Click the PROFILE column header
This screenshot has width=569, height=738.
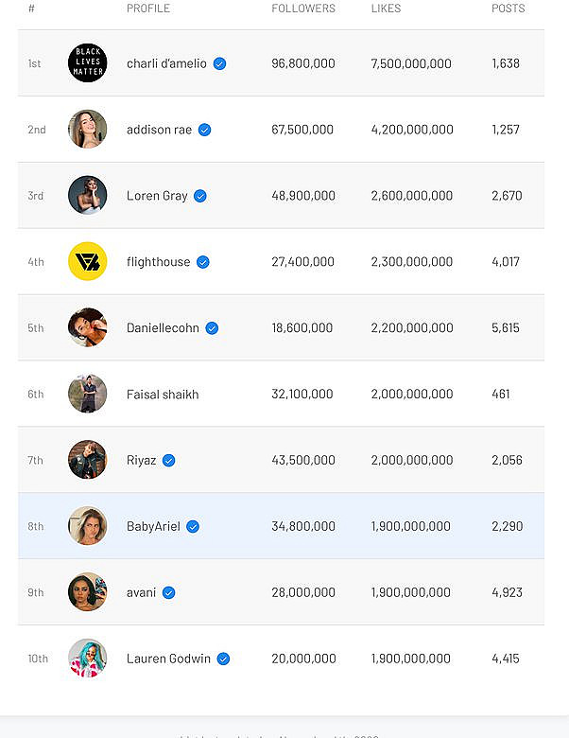point(148,9)
